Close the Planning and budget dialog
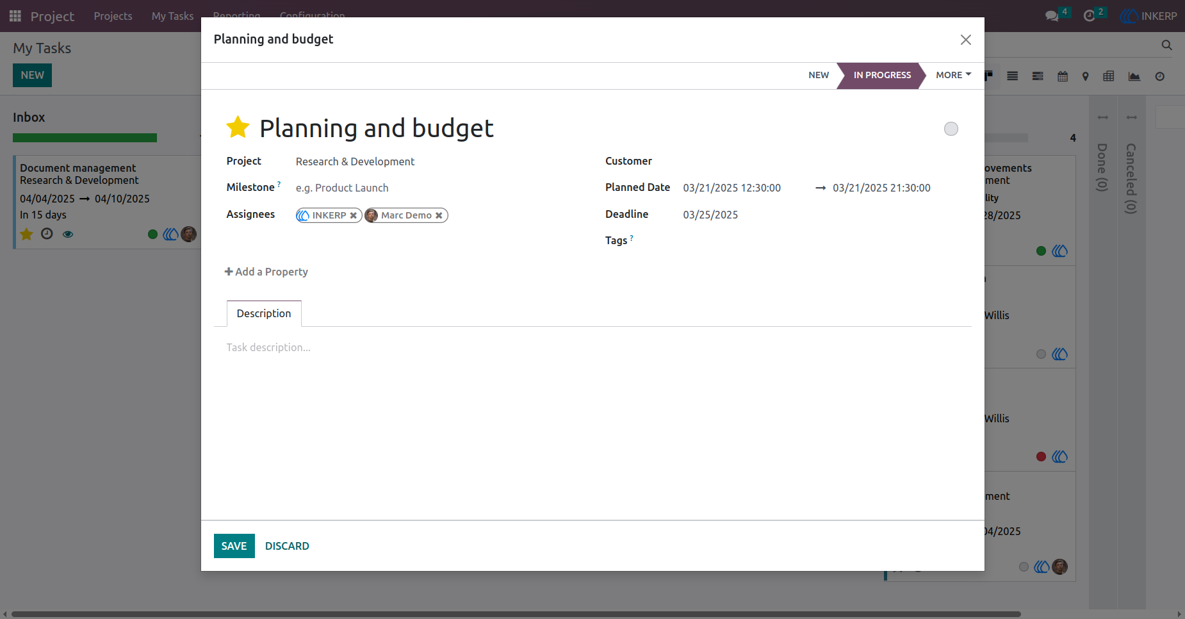The height and width of the screenshot is (619, 1185). (966, 40)
